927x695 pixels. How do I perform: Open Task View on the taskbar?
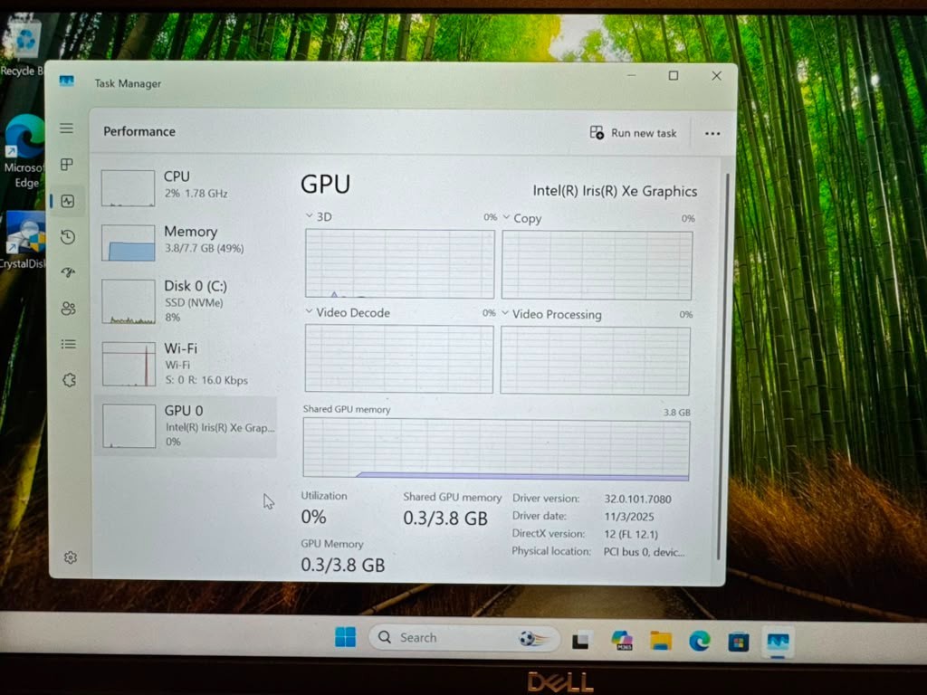click(580, 640)
